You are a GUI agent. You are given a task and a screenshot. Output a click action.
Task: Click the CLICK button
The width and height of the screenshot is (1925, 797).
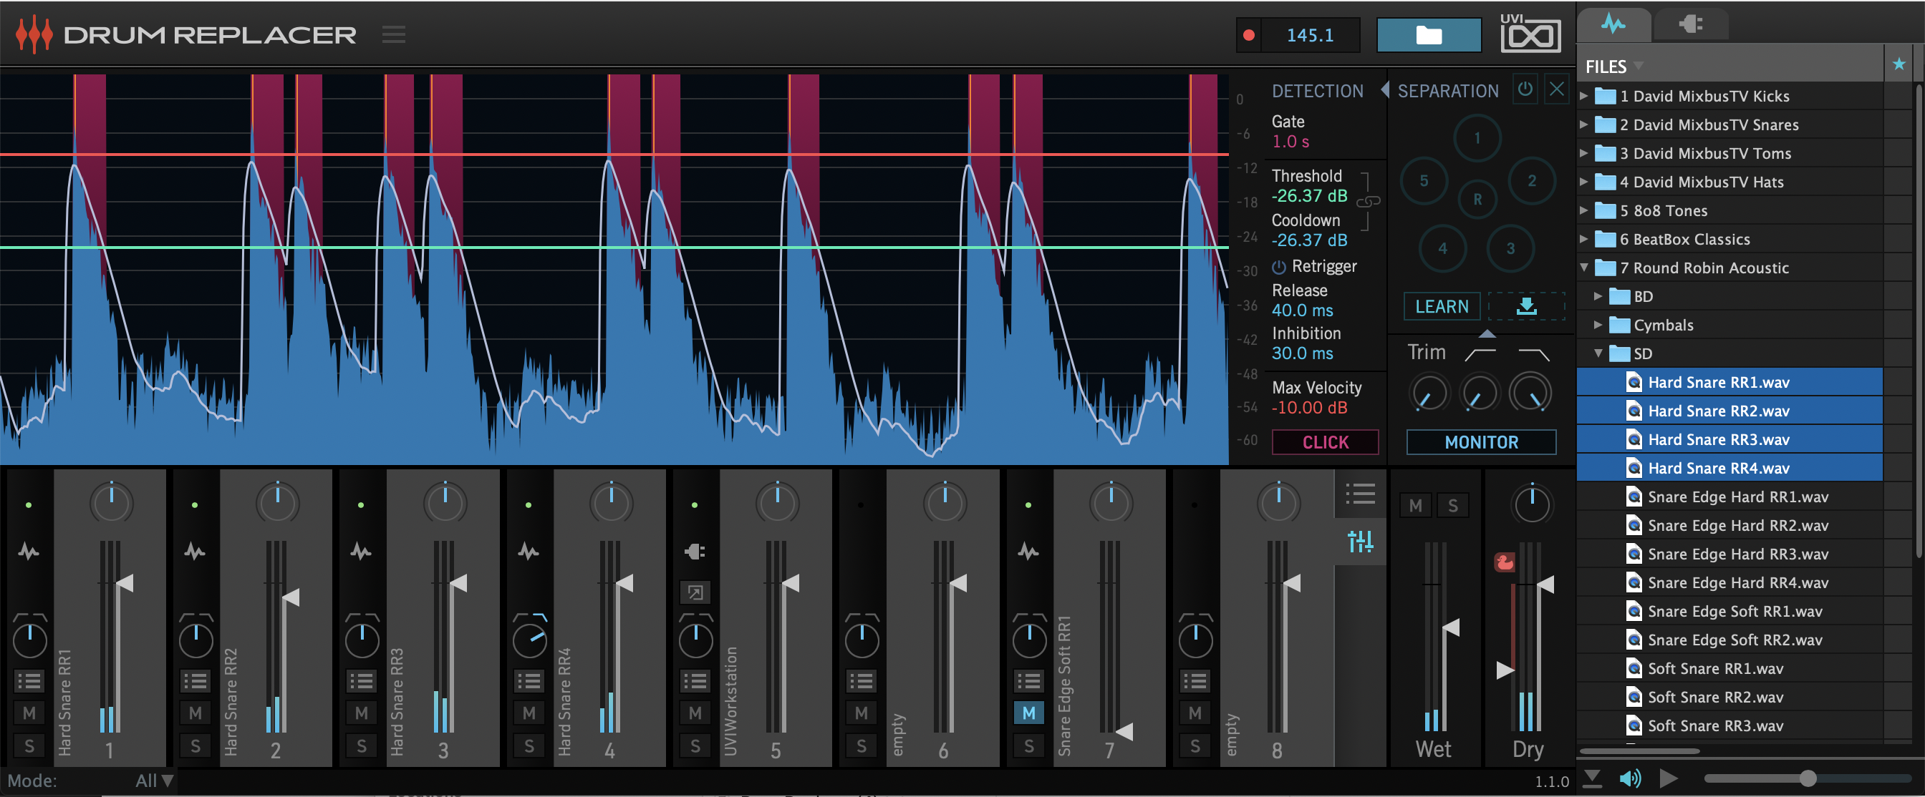[1325, 441]
